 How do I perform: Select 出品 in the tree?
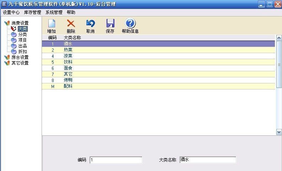pos(22,46)
